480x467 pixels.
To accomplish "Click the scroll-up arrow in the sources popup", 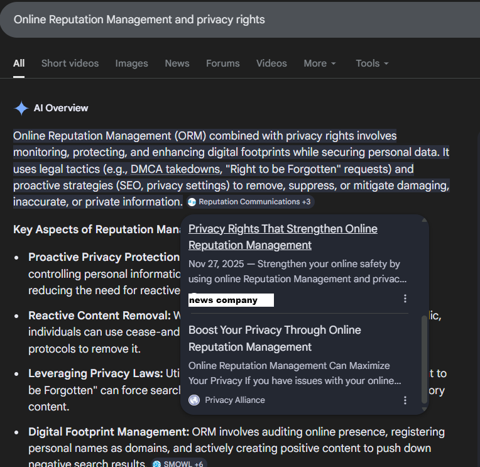I will click(x=424, y=221).
